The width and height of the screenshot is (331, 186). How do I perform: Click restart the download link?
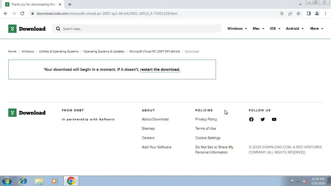(160, 69)
